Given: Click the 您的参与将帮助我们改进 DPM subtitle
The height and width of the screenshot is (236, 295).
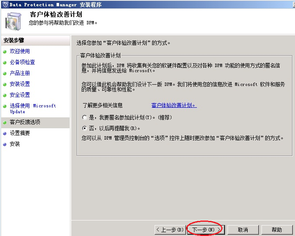Looking at the screenshot, I should [63, 23].
